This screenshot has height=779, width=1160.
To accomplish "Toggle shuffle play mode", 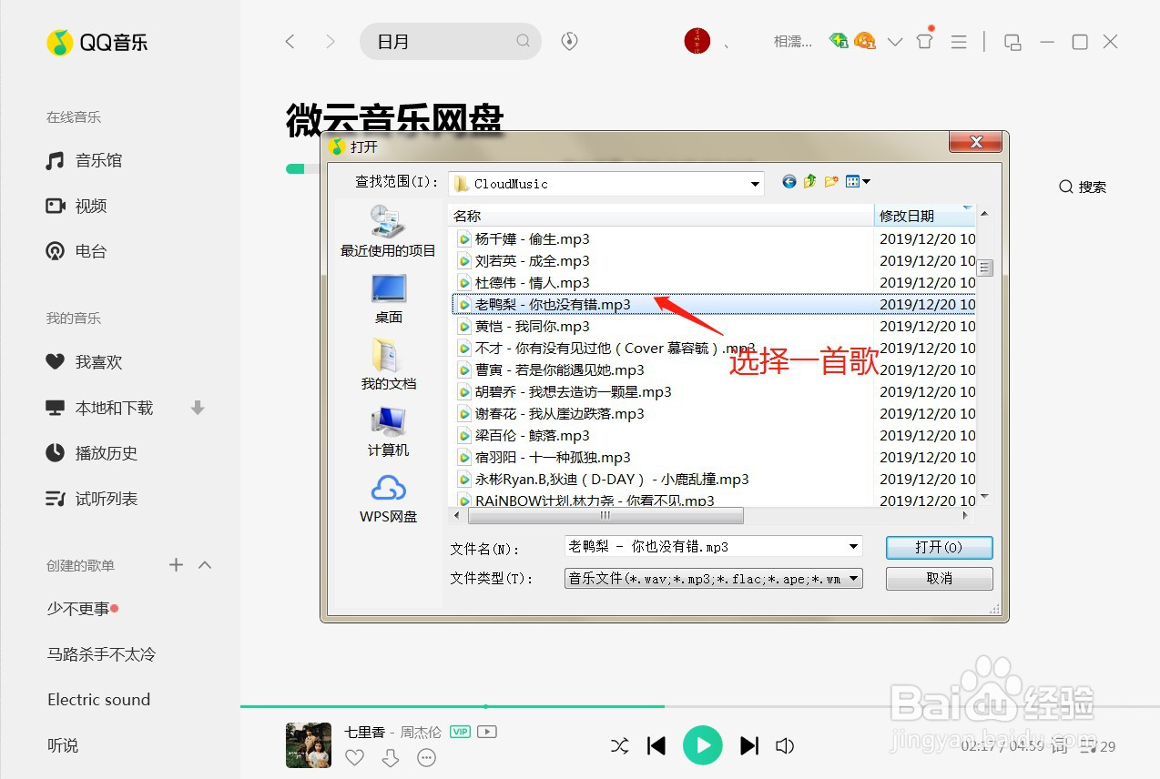I will pos(620,746).
